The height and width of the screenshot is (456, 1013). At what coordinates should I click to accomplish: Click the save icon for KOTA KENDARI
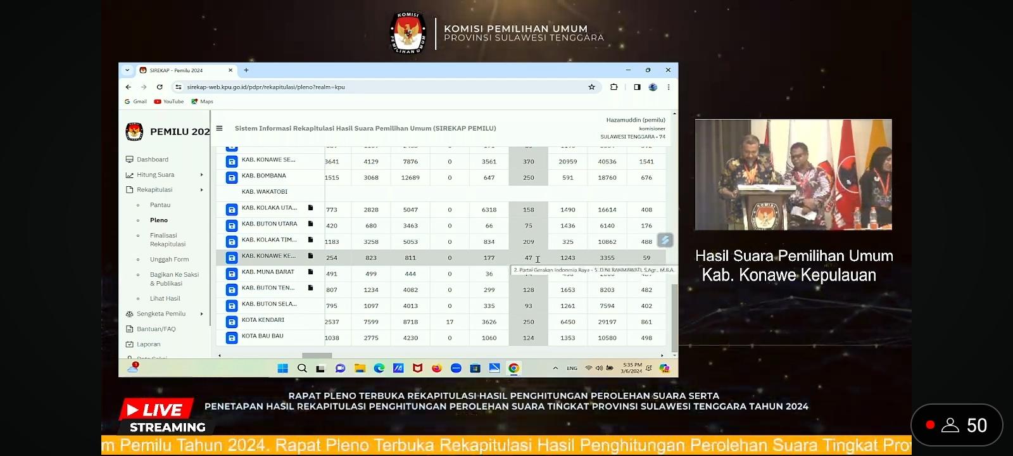[x=232, y=322]
